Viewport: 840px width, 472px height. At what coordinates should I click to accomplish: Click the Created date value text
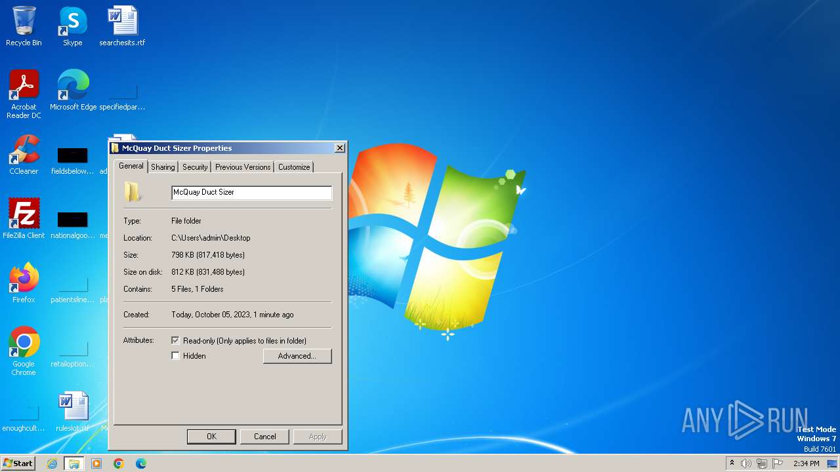click(x=232, y=315)
